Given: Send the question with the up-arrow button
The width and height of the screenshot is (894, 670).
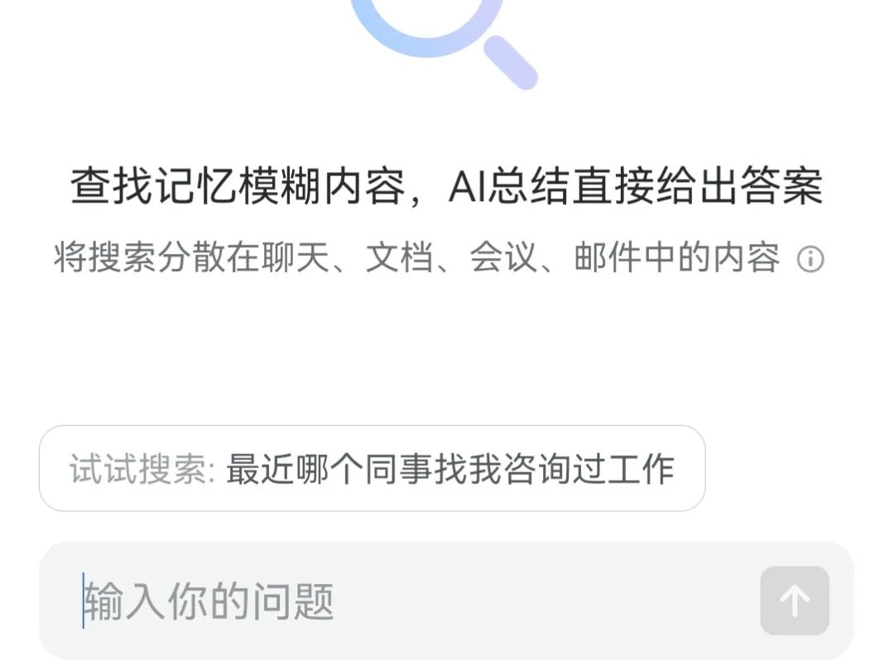Looking at the screenshot, I should (794, 601).
